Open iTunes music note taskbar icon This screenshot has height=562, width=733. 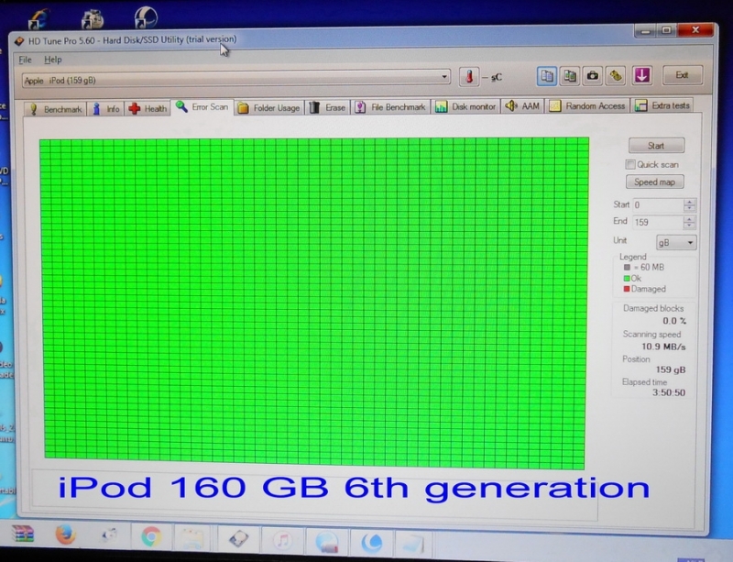pyautogui.click(x=282, y=541)
